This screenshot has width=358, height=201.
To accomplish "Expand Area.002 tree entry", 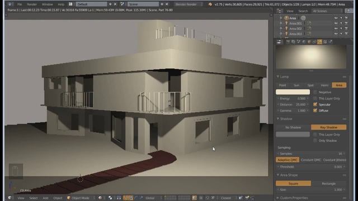I will tap(281, 28).
